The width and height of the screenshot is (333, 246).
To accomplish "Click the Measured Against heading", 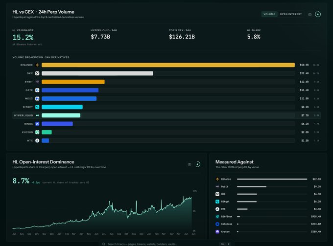I will 235,162.
